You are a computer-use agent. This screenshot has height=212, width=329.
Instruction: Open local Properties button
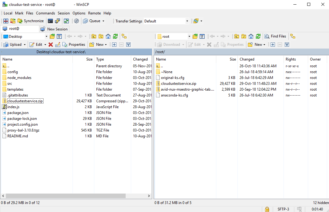tap(74, 45)
